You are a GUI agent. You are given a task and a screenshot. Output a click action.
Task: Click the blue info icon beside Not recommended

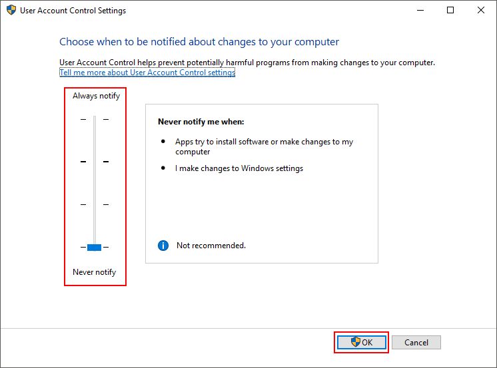point(163,246)
